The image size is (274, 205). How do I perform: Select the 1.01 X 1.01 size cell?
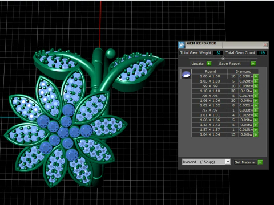click(x=210, y=115)
